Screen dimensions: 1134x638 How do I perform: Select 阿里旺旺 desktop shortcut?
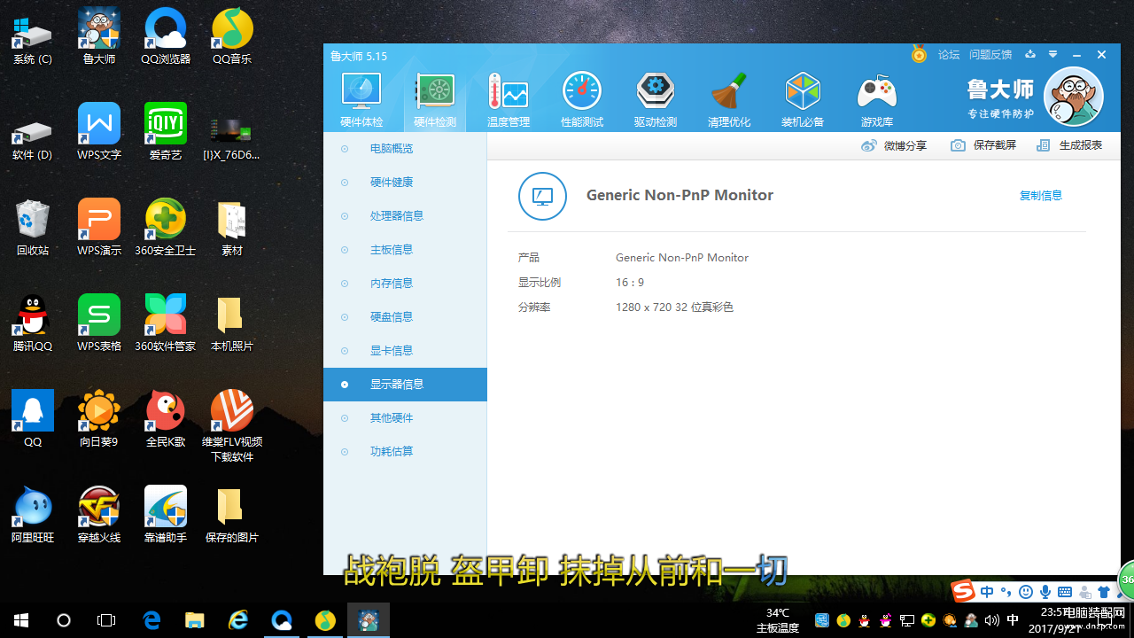(x=33, y=516)
